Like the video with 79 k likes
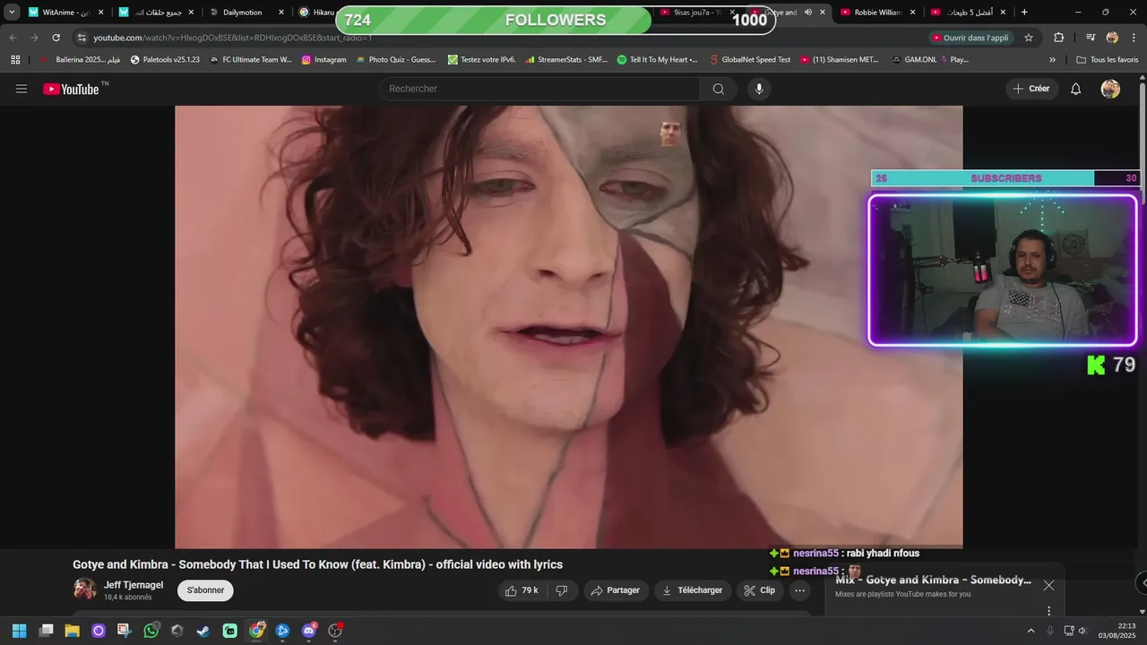Viewport: 1147px width, 645px height. 521,590
